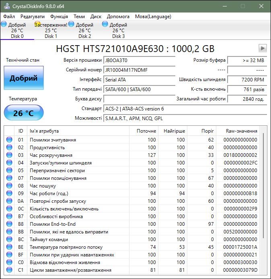Image resolution: width=271 pixels, height=279 pixels.
Task: Click raw value 005200000000 in row BB
Action: 240,232
